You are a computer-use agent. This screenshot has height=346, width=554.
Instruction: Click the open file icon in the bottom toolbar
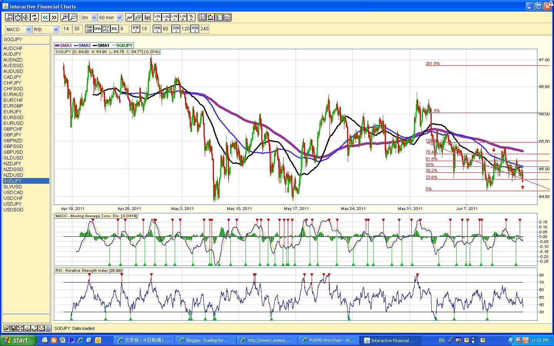click(6, 328)
